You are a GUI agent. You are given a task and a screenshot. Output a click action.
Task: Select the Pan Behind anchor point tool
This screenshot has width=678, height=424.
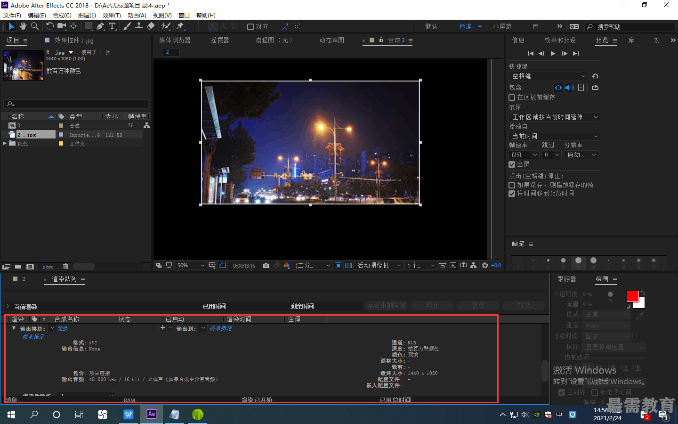[74, 26]
